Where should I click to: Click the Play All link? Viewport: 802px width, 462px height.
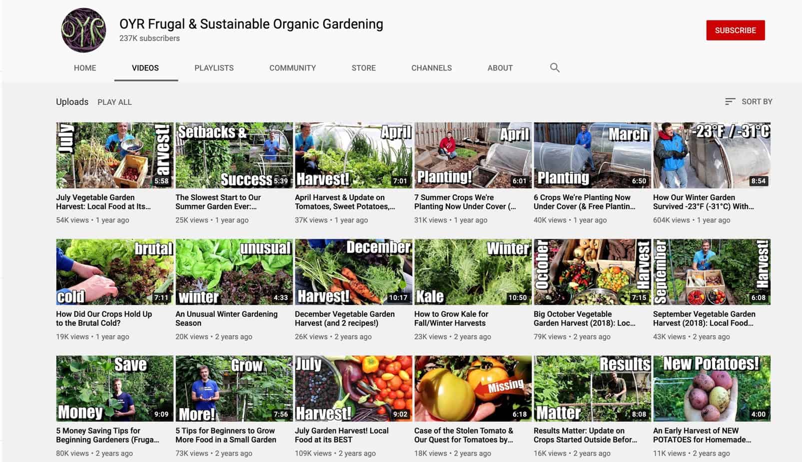tap(114, 102)
